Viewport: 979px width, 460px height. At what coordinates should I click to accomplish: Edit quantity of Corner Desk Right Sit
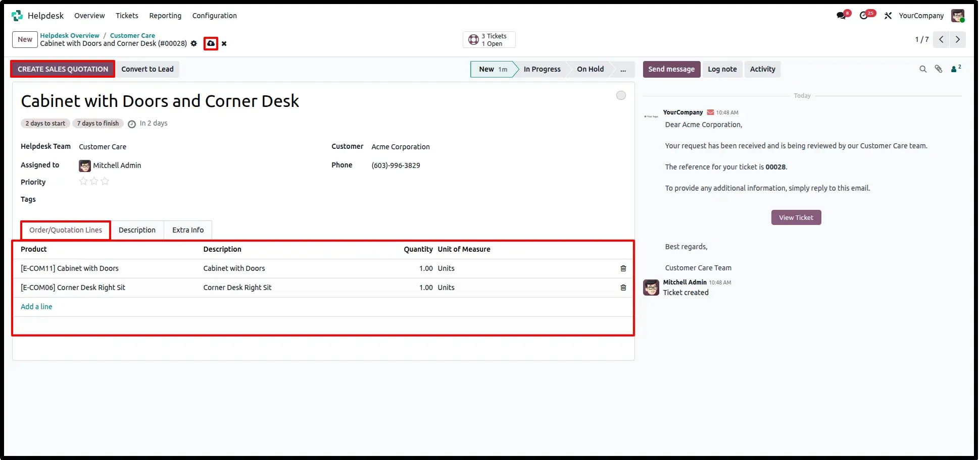click(425, 287)
